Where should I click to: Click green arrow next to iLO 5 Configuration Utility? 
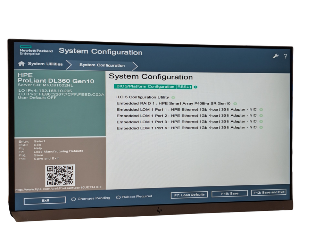(173, 98)
